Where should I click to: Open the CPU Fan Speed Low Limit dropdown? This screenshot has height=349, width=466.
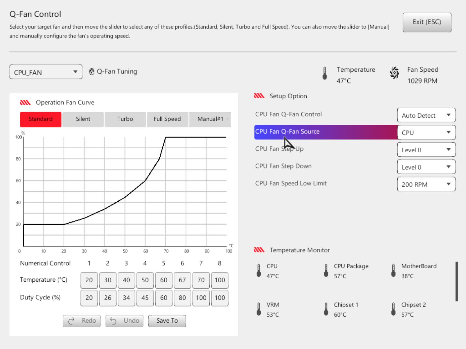pyautogui.click(x=426, y=184)
